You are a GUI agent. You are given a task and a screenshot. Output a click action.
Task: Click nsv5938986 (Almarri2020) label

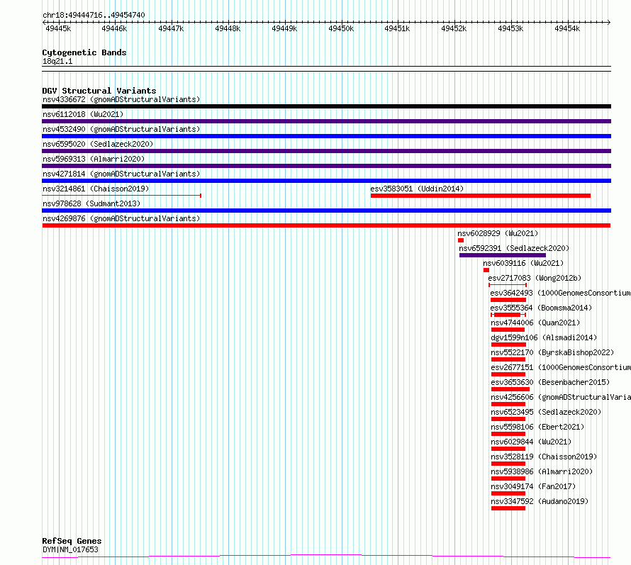pos(542,471)
